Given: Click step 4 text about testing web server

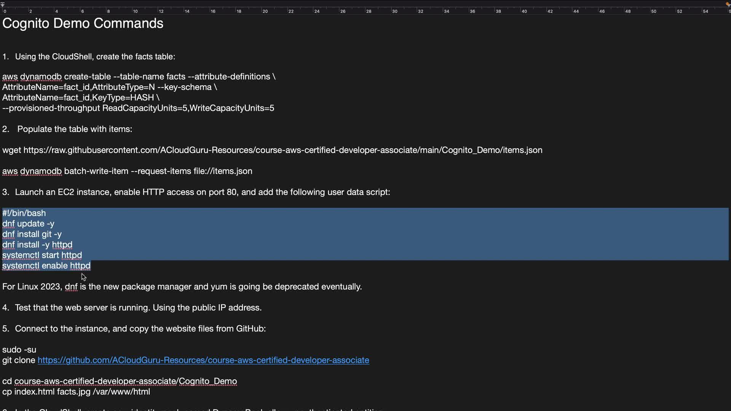Looking at the screenshot, I should pyautogui.click(x=138, y=307).
